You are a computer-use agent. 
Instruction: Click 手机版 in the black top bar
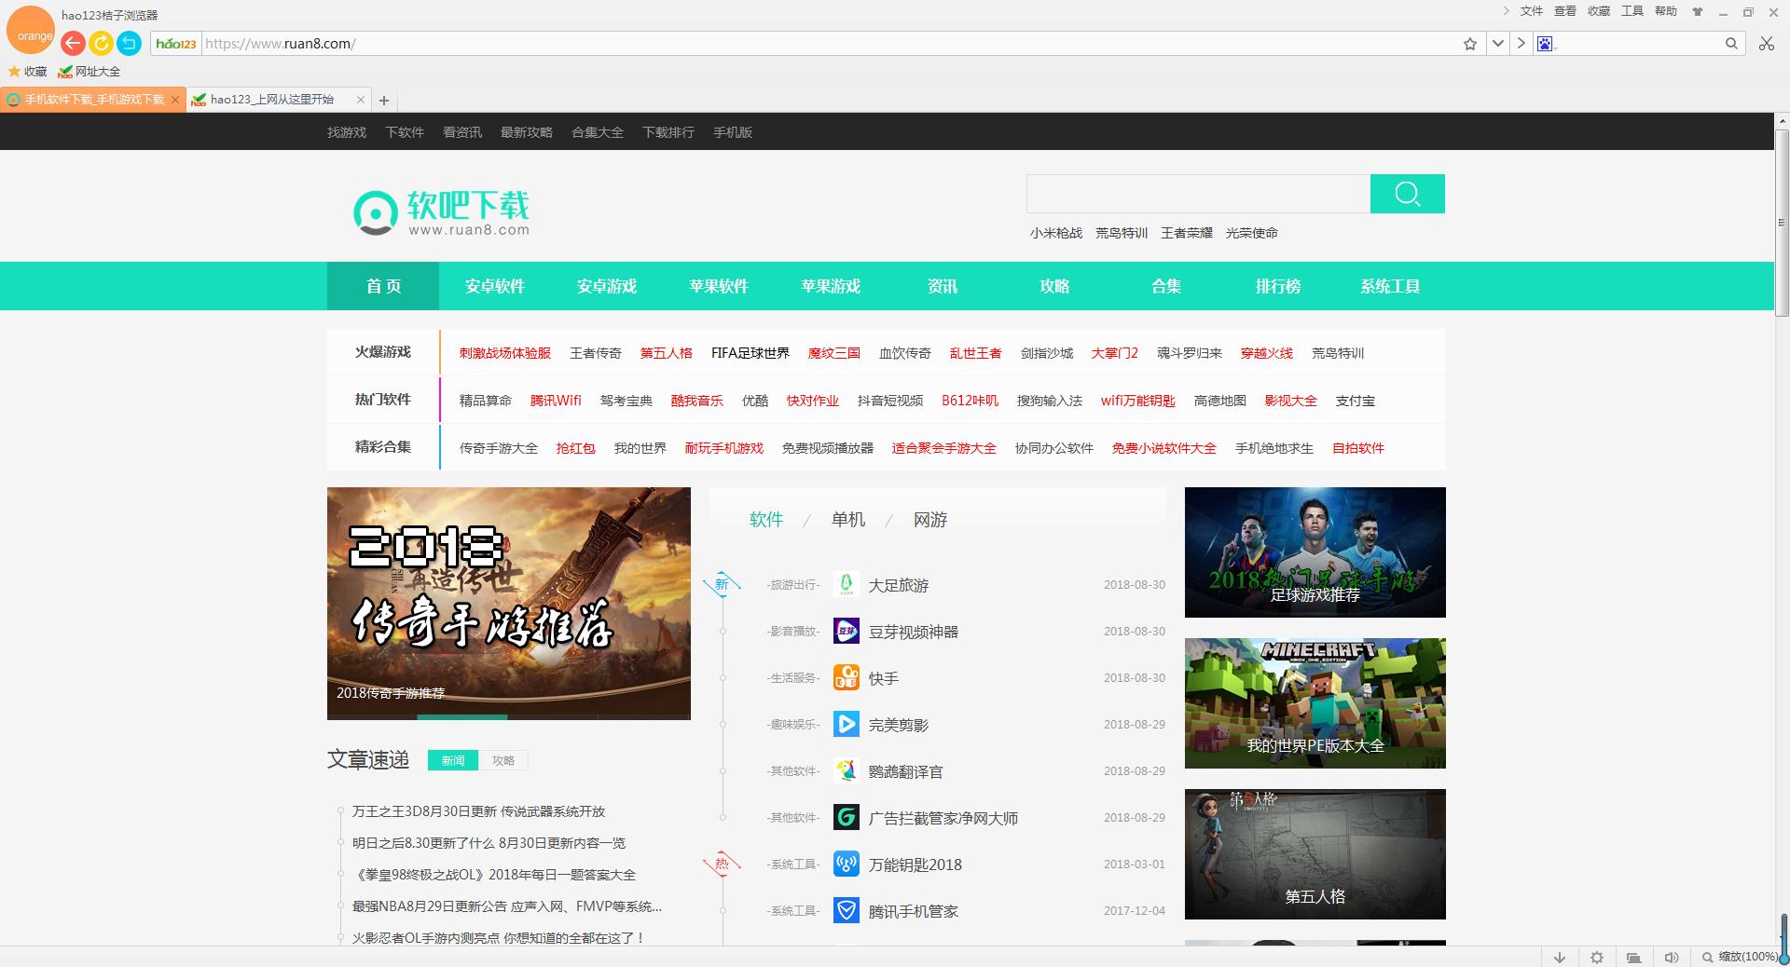point(733,132)
